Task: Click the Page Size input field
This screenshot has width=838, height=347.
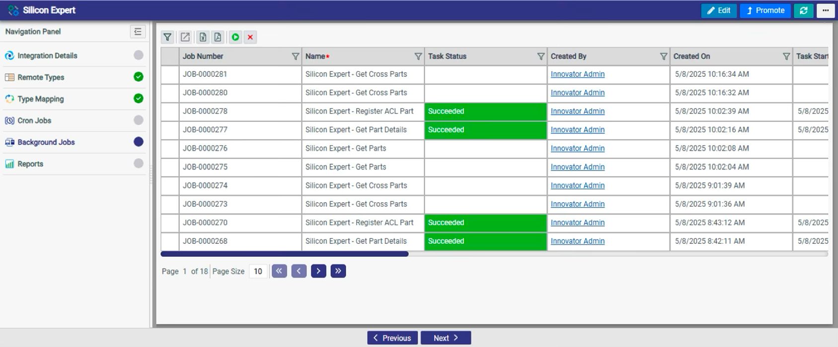Action: [258, 271]
